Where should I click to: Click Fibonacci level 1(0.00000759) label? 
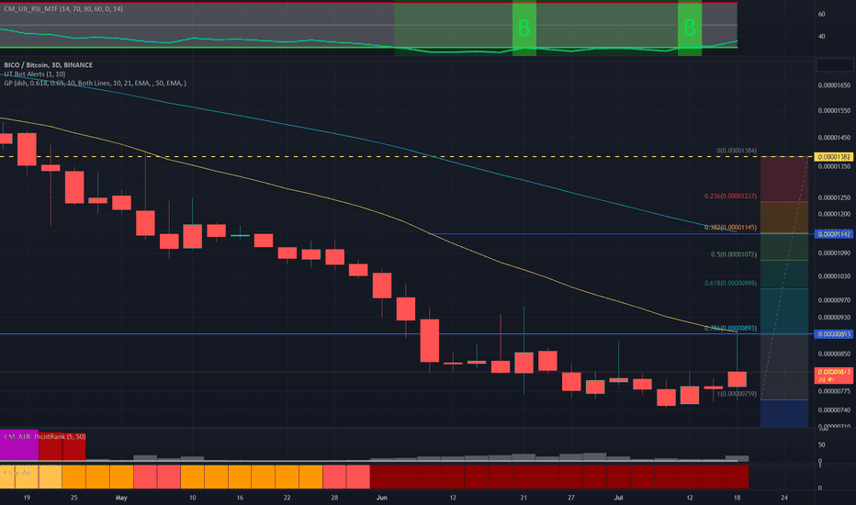click(x=737, y=394)
